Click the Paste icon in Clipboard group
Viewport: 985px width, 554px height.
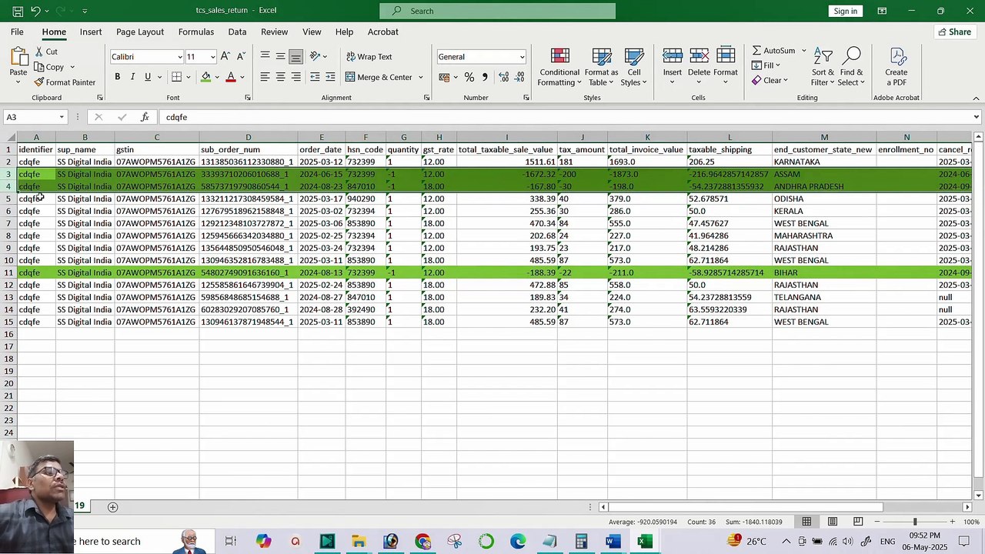point(18,57)
